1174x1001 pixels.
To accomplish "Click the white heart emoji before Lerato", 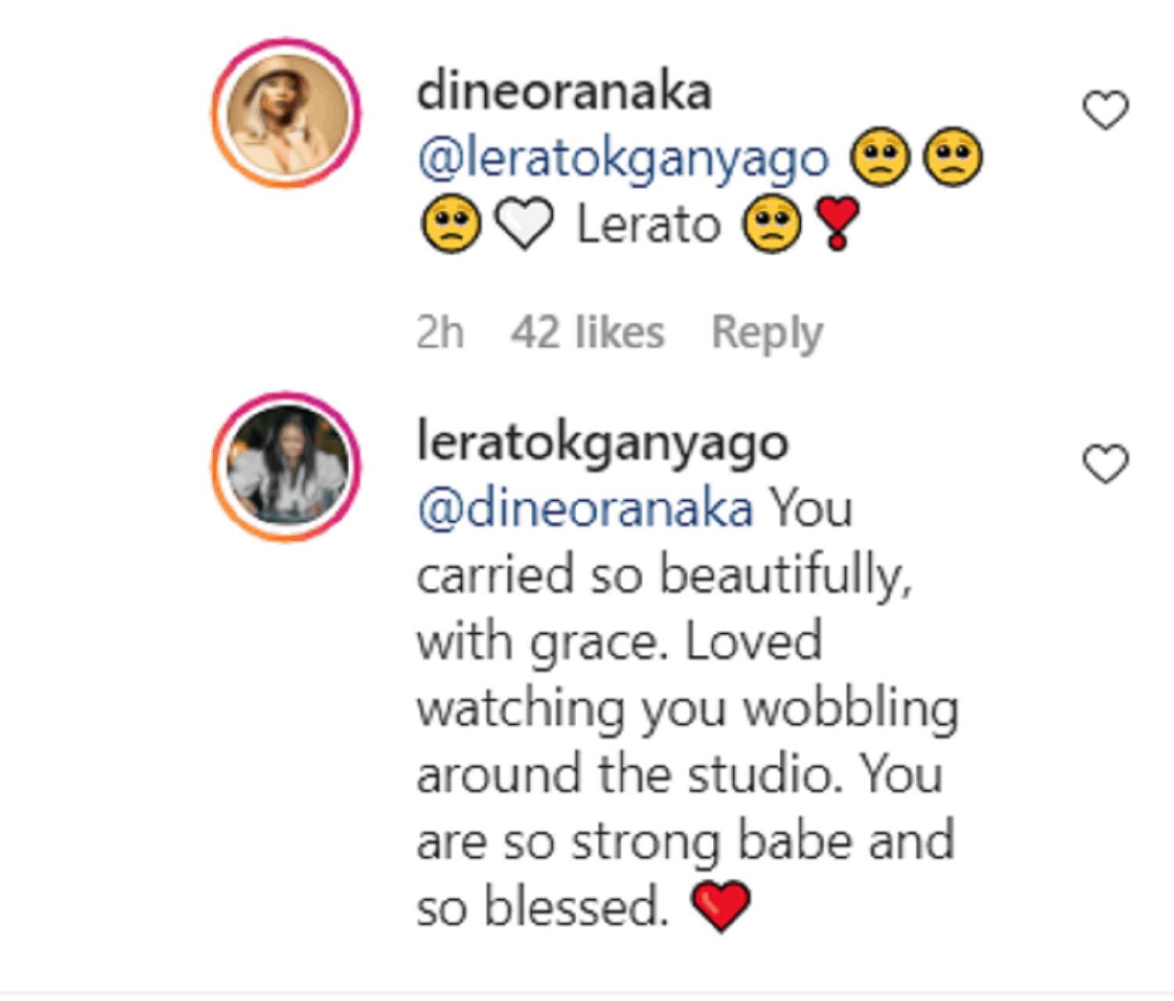I will [x=524, y=224].
